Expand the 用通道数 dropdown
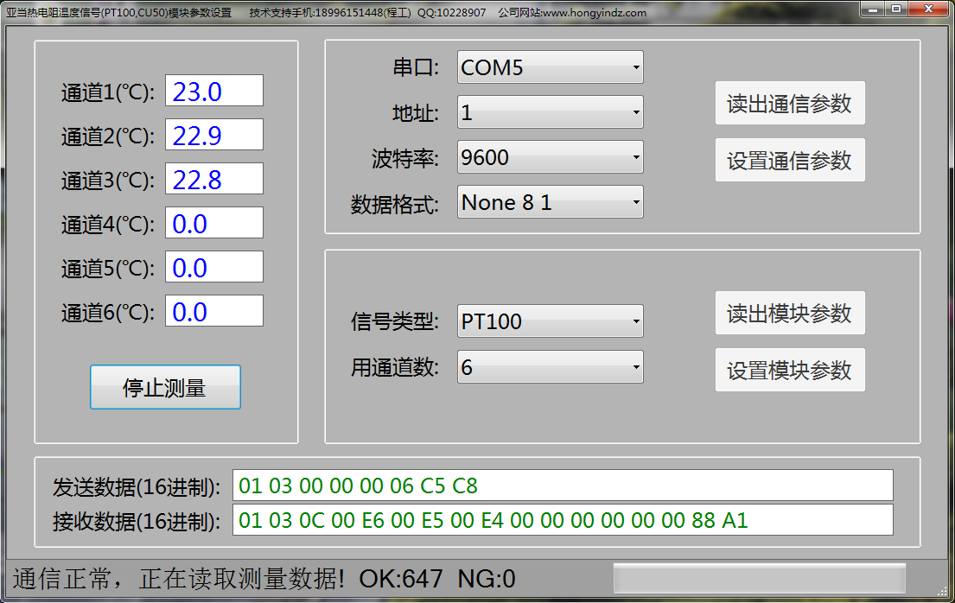This screenshot has height=603, width=955. tap(550, 366)
